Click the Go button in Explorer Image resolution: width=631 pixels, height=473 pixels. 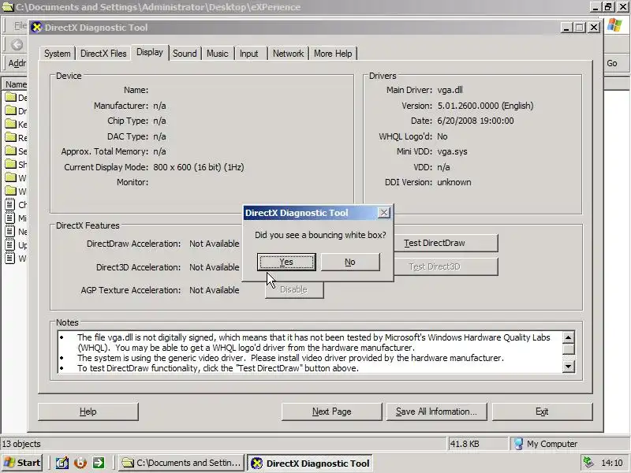[612, 63]
